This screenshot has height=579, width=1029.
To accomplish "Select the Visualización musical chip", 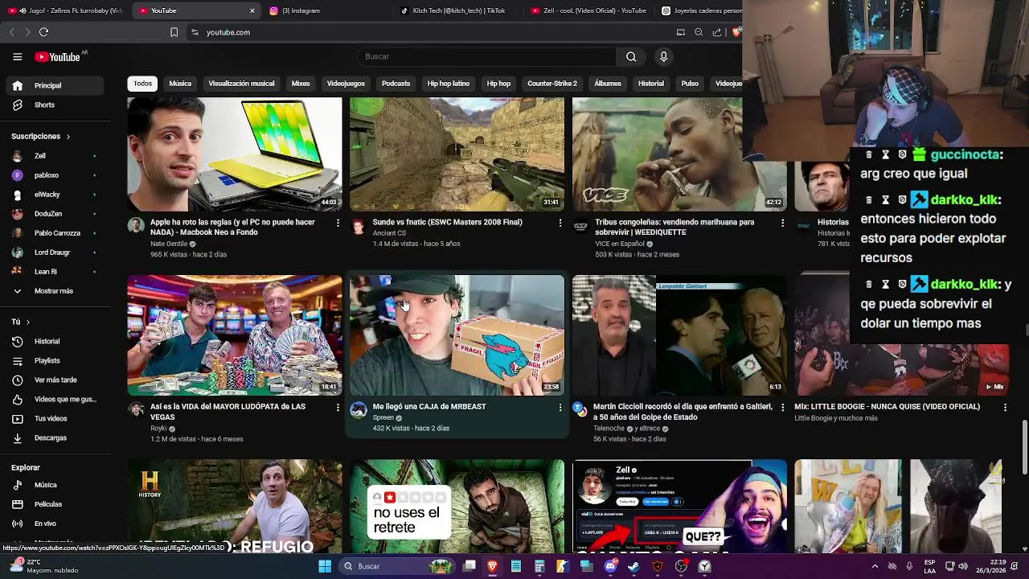I will 241,84.
